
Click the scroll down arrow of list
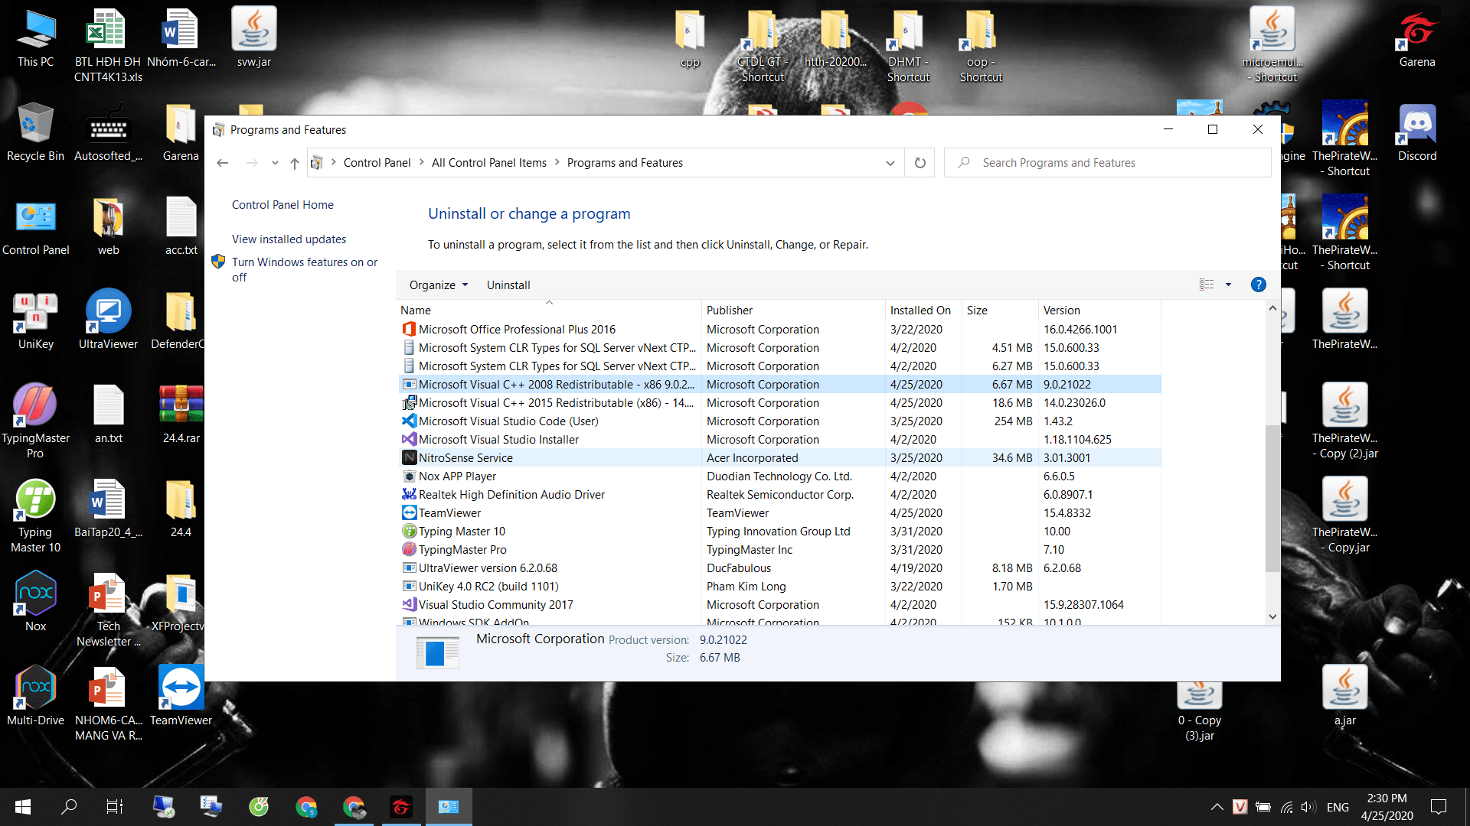click(x=1272, y=616)
